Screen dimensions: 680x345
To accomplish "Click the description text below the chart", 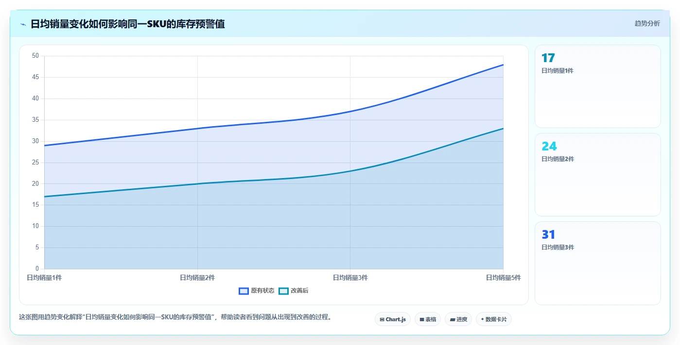I will [175, 317].
